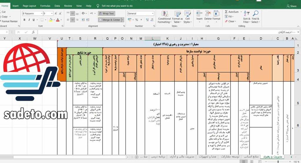The height and width of the screenshot is (163, 301).
Task: Click the Decrease Decimal icon
Action: tap(152, 20)
